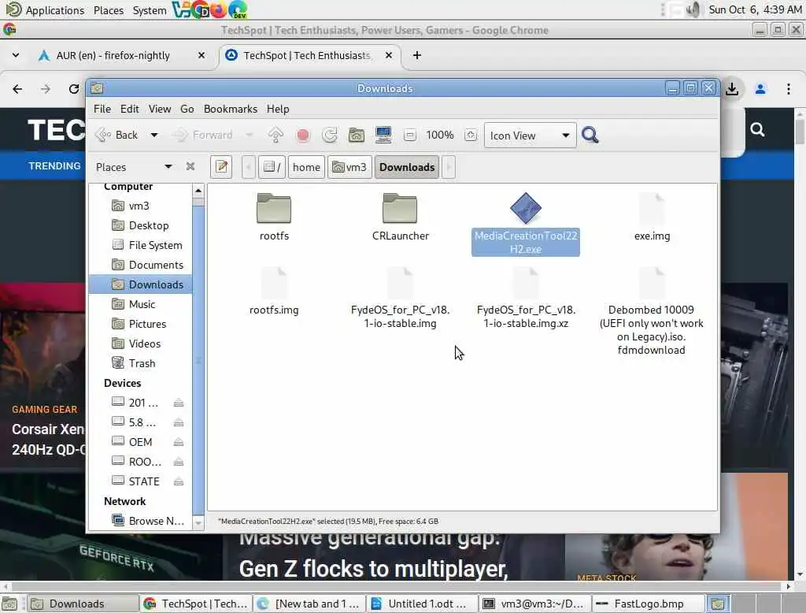Click the Up folder arrow in toolbar
806x613 pixels.
pyautogui.click(x=275, y=135)
